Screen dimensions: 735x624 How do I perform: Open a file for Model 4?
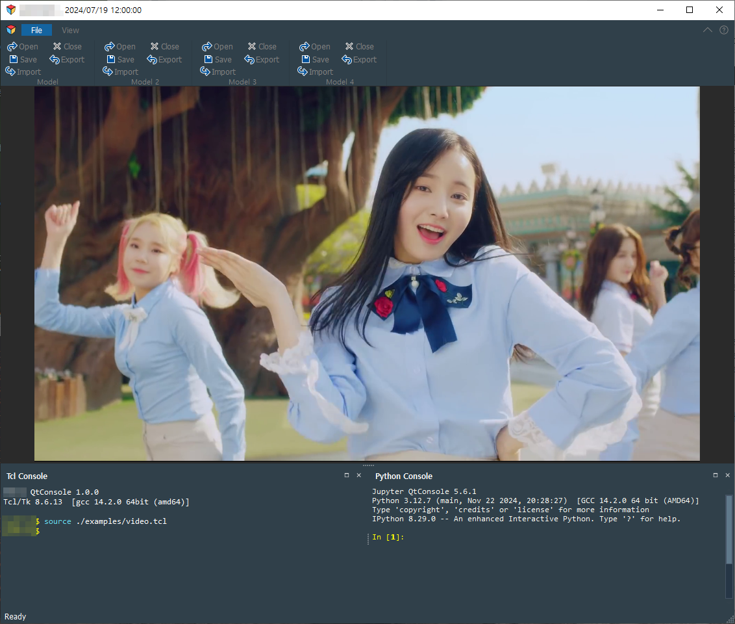click(x=315, y=46)
